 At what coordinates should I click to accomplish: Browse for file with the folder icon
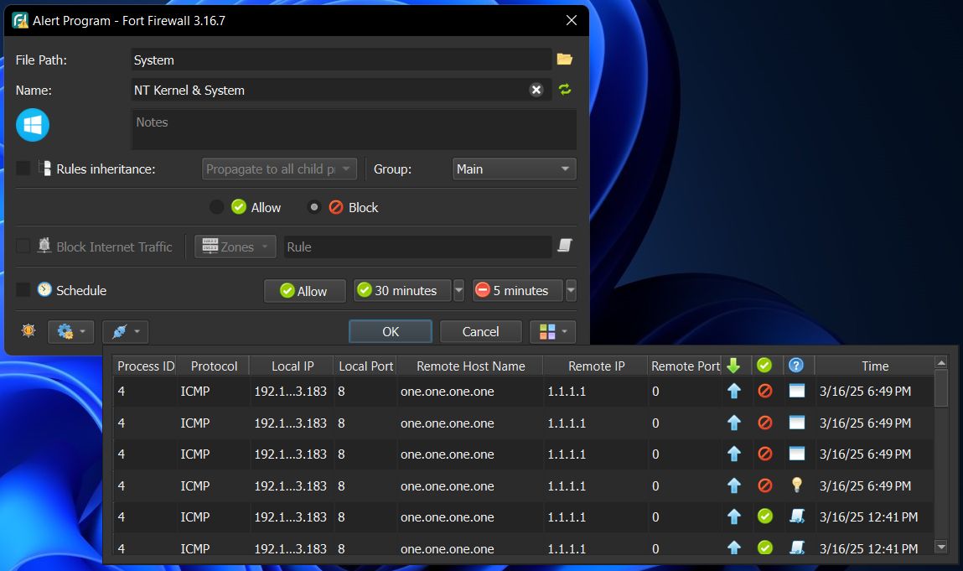pyautogui.click(x=564, y=59)
